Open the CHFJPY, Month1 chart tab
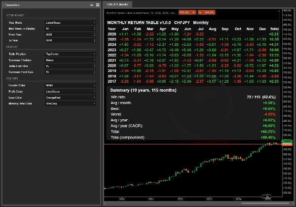This screenshot has height=207, width=296. tap(117, 4)
